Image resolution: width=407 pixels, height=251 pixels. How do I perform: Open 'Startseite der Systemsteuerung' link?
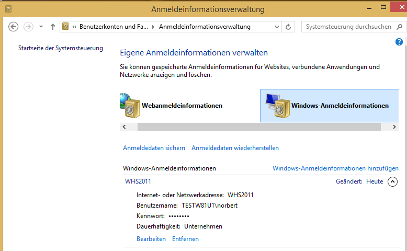pos(61,48)
